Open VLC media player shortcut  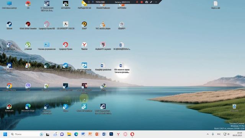click(103, 26)
